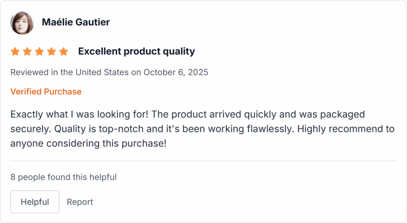Click Maélie Gautier's profile avatar
Image resolution: width=407 pixels, height=223 pixels.
tap(22, 23)
